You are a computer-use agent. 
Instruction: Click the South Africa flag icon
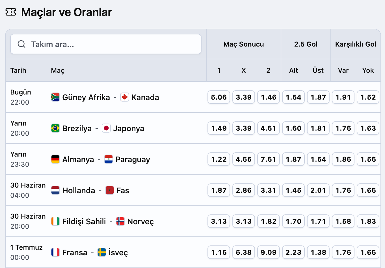[x=55, y=97]
